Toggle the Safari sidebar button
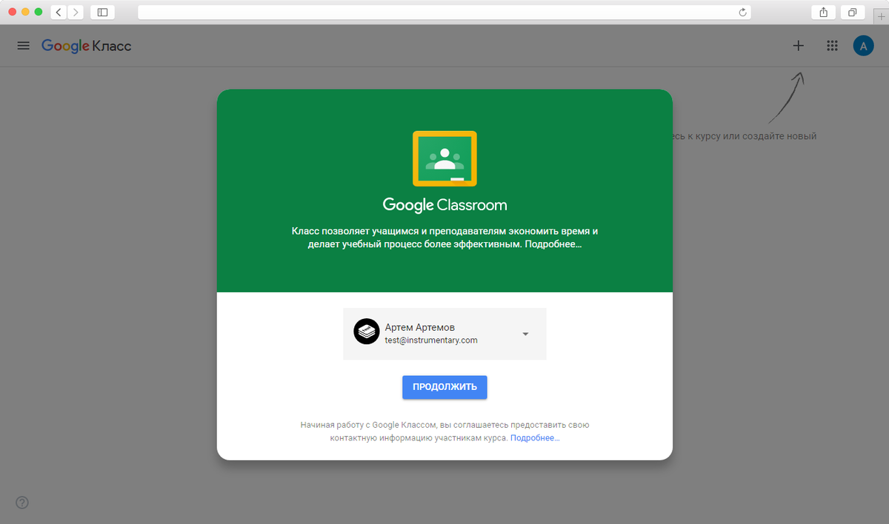Screen dimensions: 889x524 click(x=102, y=12)
